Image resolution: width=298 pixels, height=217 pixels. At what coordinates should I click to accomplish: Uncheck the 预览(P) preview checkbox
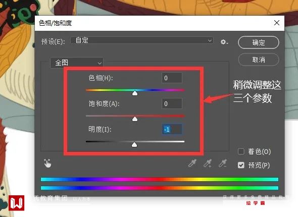point(241,165)
